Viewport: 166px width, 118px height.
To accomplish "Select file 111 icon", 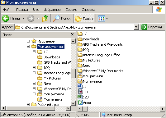I will pyautogui.click(x=80, y=92).
